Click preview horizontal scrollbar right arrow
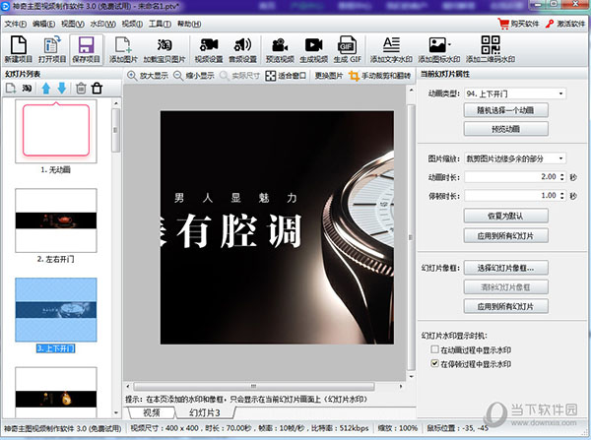591x440 pixels. click(401, 386)
